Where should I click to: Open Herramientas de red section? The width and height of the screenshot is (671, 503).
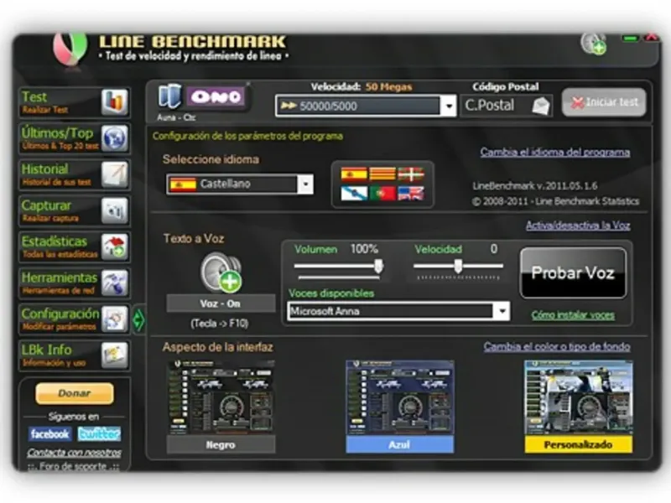pos(75,283)
